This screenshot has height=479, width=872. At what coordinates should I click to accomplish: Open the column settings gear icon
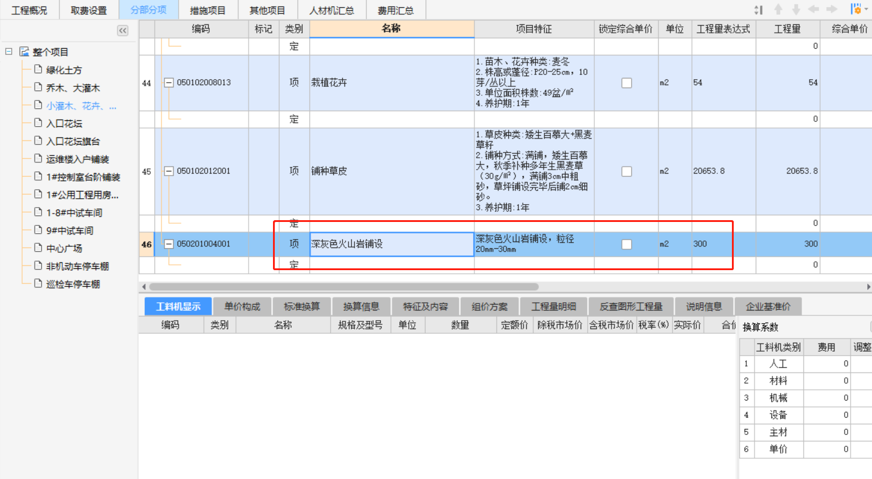856,10
